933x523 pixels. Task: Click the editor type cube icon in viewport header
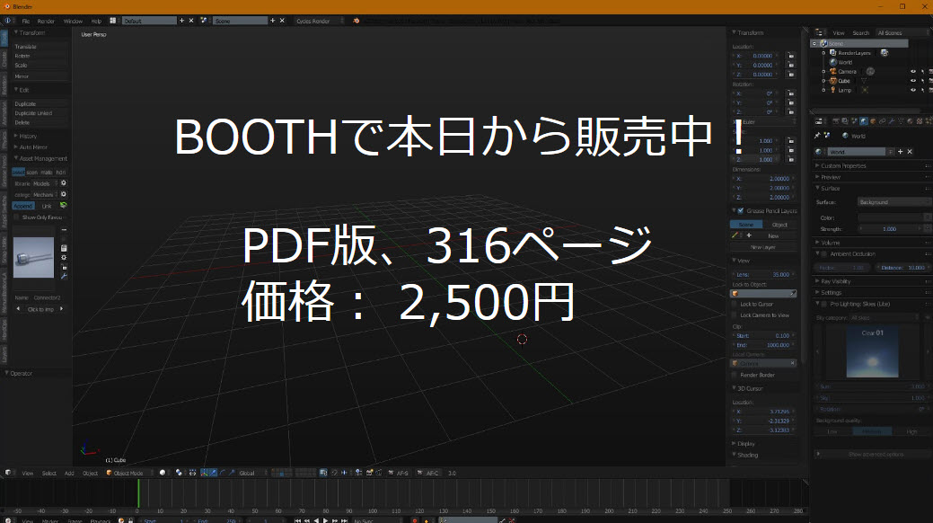(8, 473)
